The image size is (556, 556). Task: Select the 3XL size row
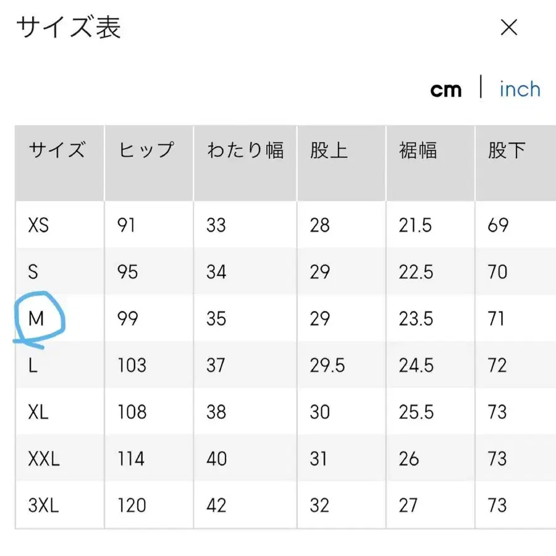(x=44, y=505)
